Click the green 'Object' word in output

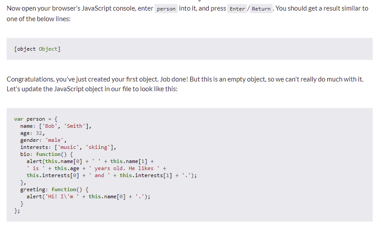coord(48,49)
